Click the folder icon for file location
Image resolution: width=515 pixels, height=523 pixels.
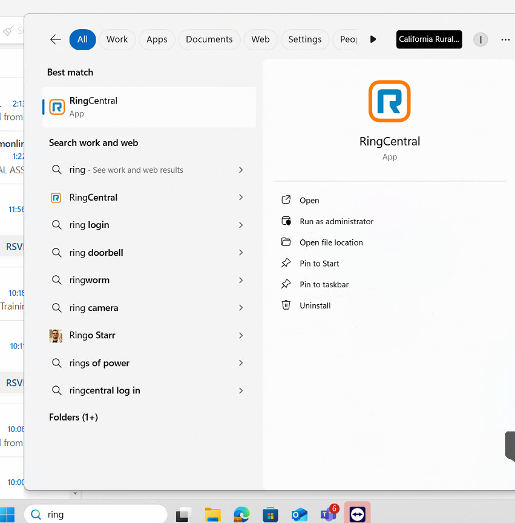[x=286, y=242]
